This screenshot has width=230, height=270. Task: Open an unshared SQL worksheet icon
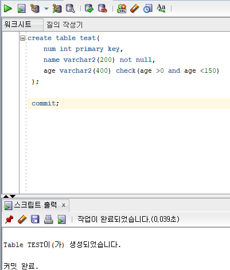[x=122, y=9]
